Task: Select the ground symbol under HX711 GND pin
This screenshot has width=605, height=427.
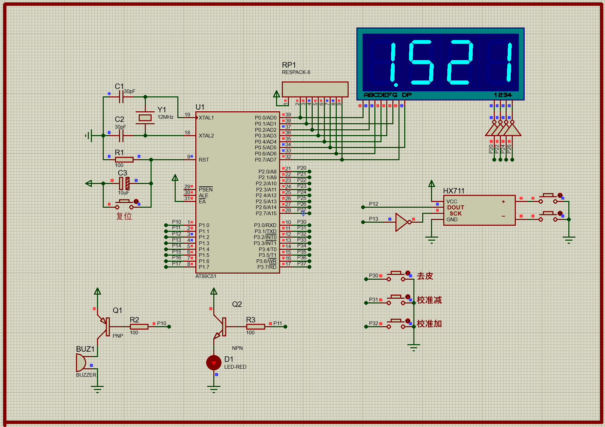Action: 431,240
